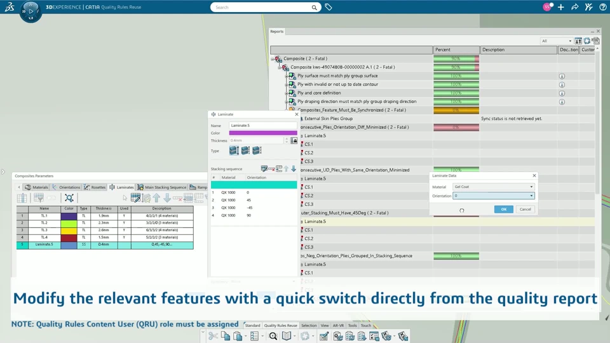The image size is (610, 343).
Task: Click the share arrow icon in the top bar
Action: 574,7
